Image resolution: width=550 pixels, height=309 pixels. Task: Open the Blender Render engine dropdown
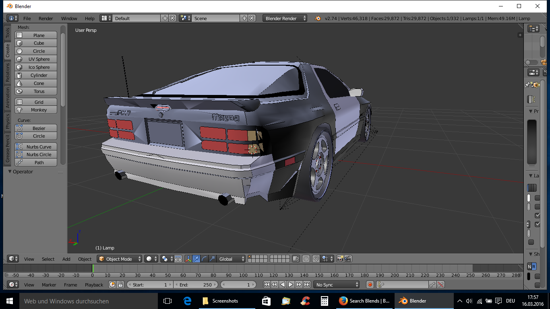click(x=285, y=19)
